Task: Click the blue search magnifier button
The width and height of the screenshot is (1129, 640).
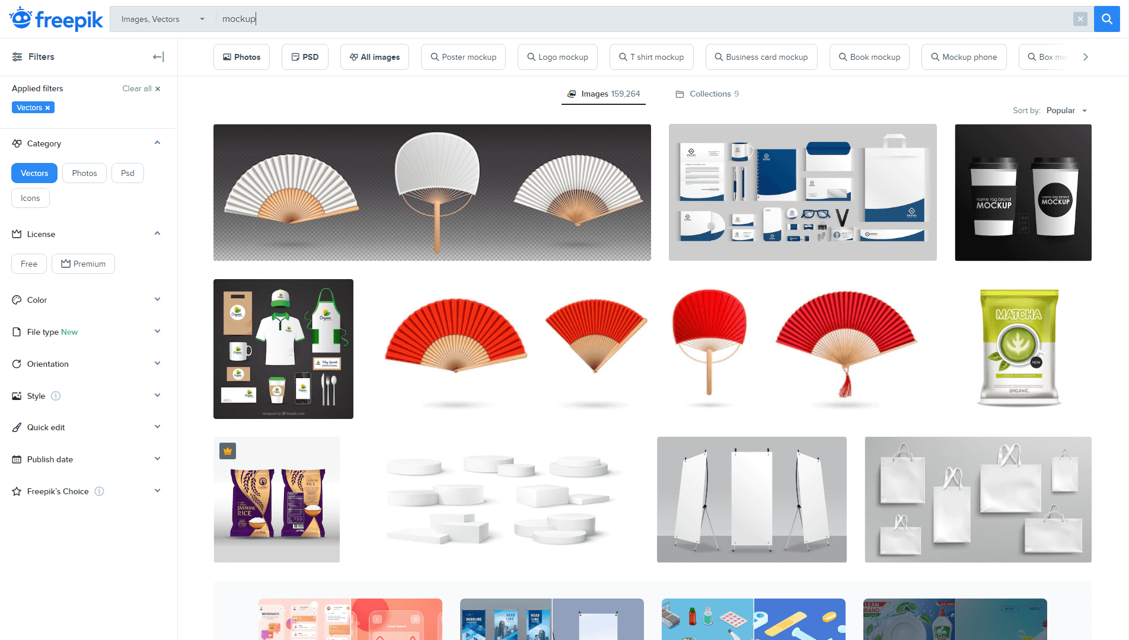Action: [x=1106, y=19]
